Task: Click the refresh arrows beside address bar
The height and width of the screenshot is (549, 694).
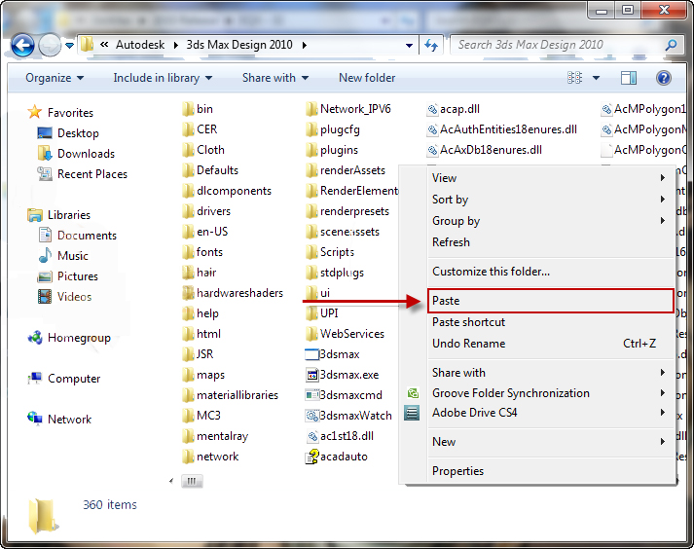Action: coord(432,45)
